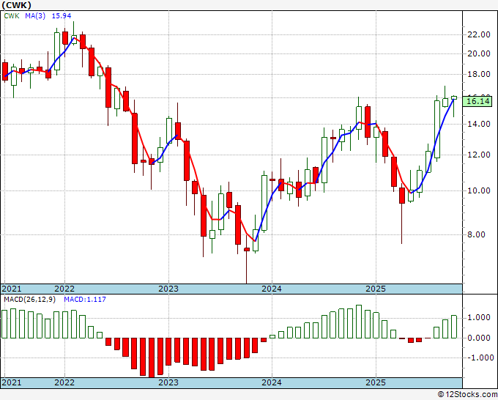498x400 pixels.
Task: Click the moving average value 15.94
Action: 62,16
